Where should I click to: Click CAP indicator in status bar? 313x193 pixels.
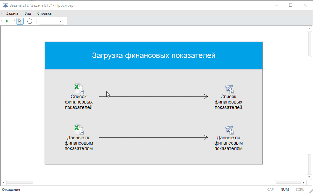pos(270,189)
